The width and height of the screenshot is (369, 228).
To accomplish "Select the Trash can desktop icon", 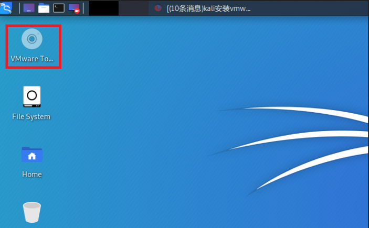I will [31, 212].
